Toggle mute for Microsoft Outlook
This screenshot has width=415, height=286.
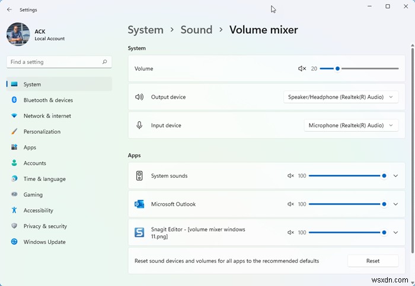tap(290, 204)
